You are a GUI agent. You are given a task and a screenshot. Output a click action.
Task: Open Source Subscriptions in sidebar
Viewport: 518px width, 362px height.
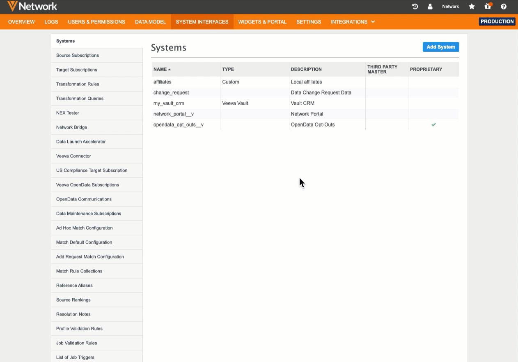click(97, 55)
